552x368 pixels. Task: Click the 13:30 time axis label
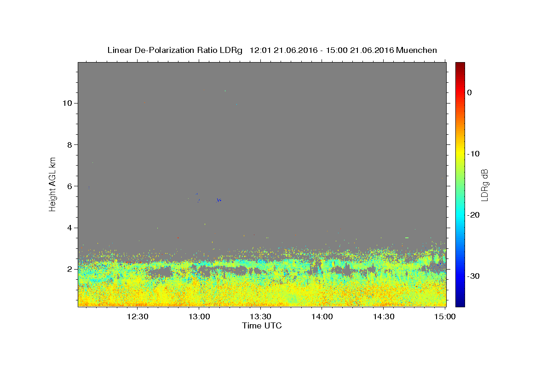261,316
